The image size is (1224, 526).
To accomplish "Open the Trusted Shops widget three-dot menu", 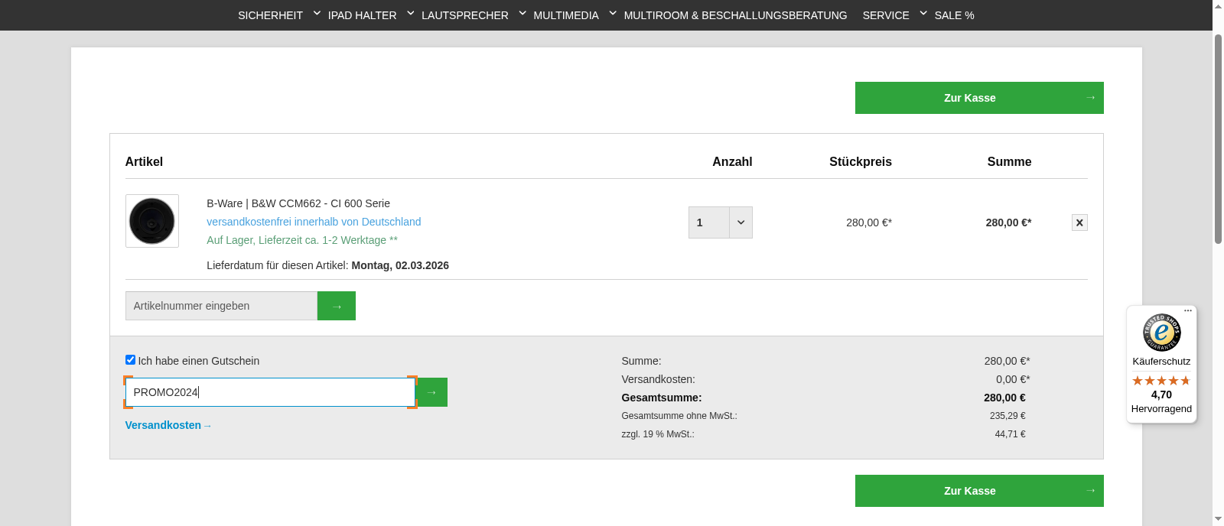I will tap(1188, 310).
